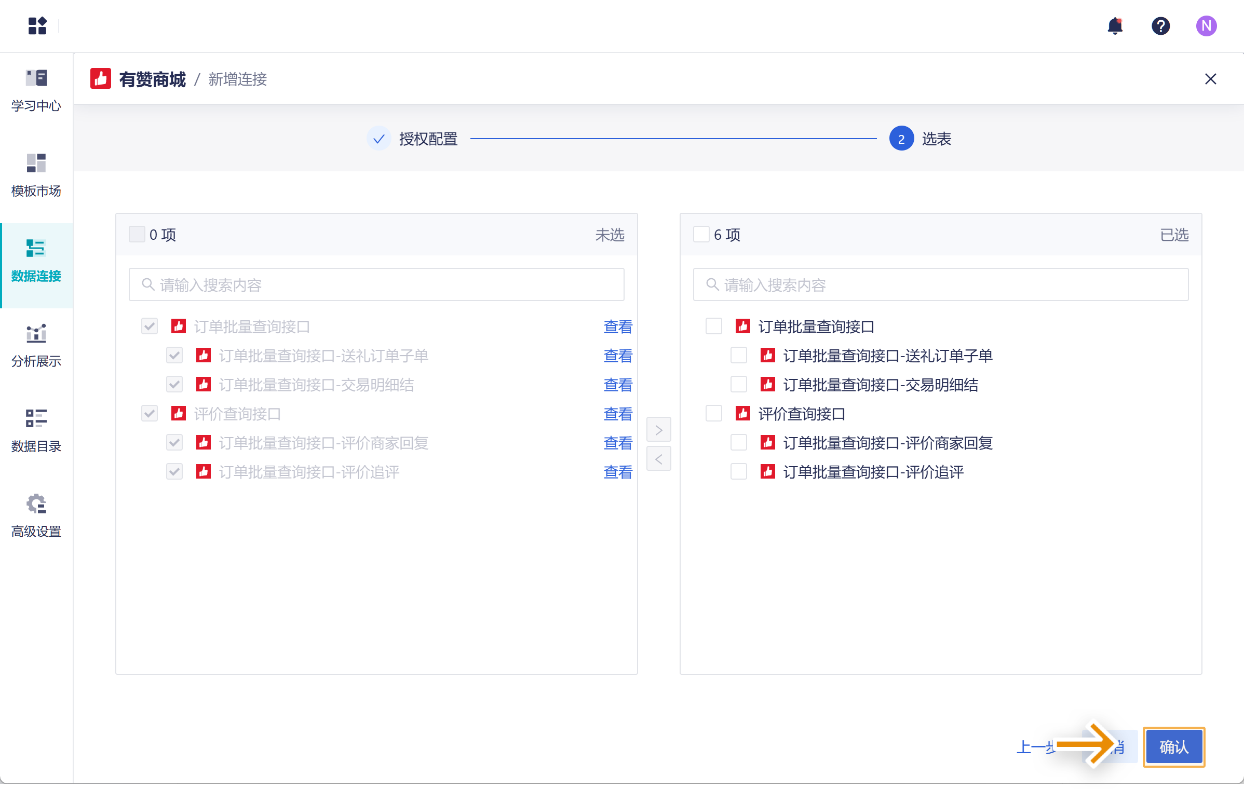Click the move-left arrow transfer button
The width and height of the screenshot is (1244, 789).
pyautogui.click(x=658, y=459)
